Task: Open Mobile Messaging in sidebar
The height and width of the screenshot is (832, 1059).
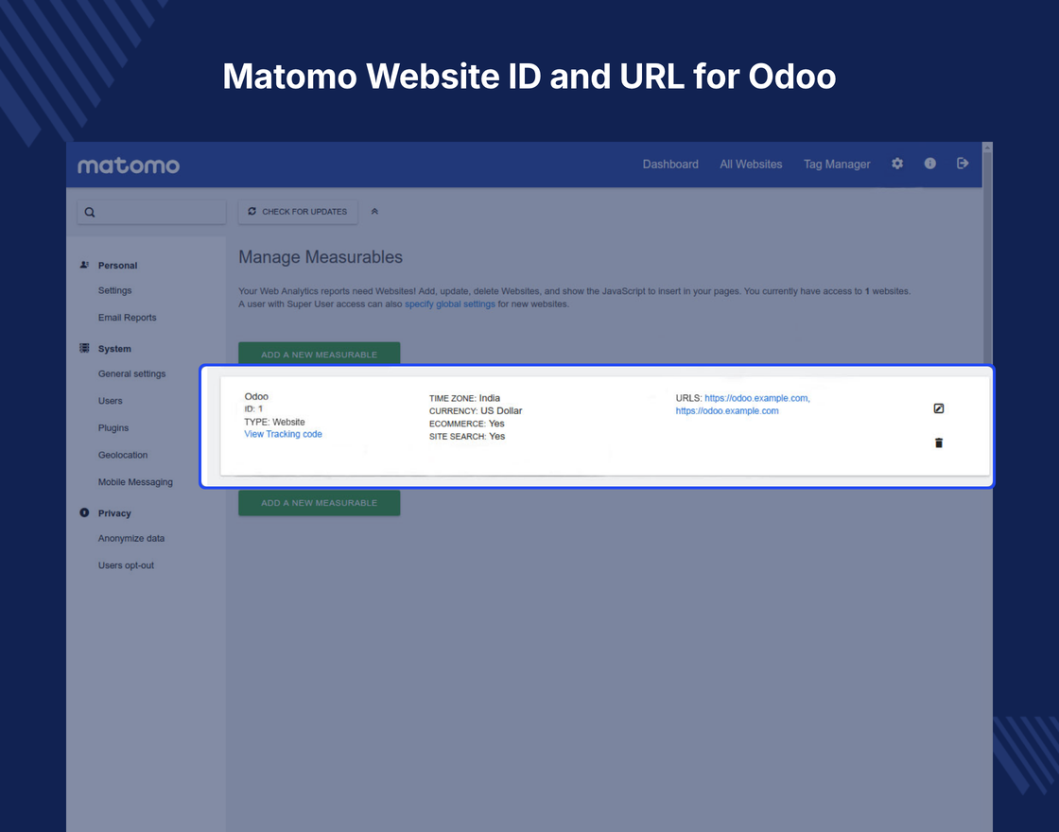Action: pos(135,481)
